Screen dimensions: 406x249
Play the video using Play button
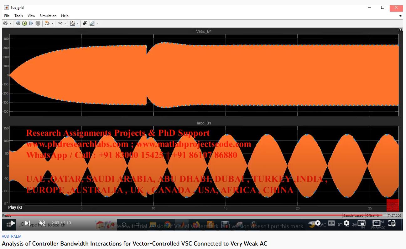pos(13,223)
